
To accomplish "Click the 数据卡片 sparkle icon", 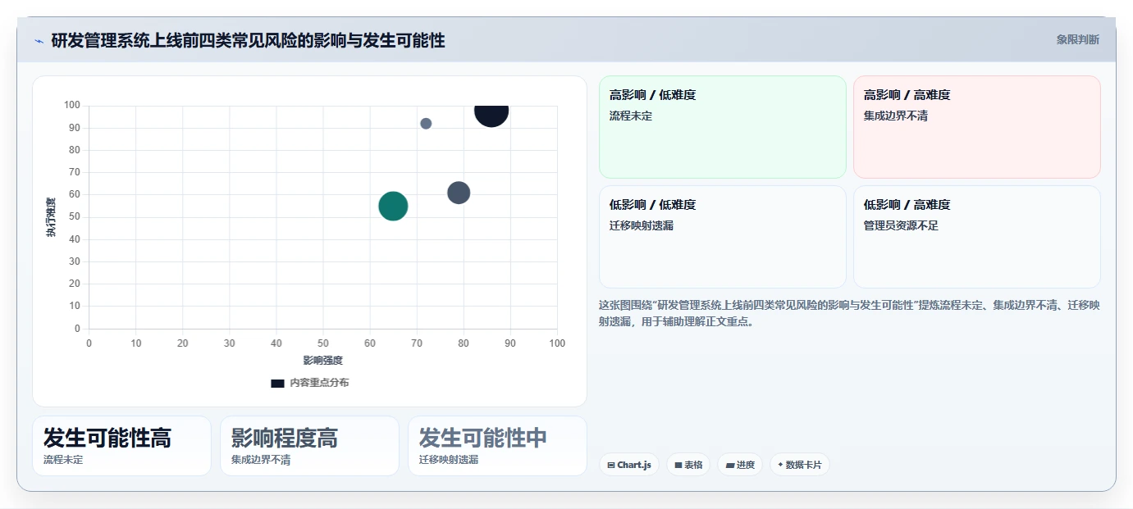I will tap(780, 465).
